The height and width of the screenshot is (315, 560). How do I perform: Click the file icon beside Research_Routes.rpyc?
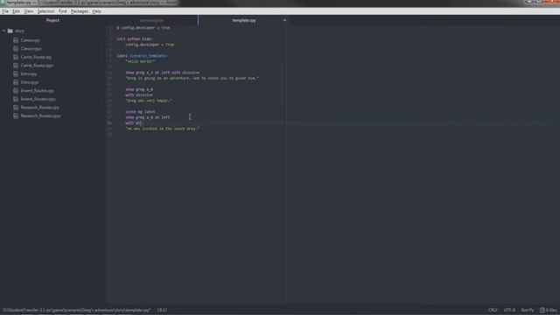(x=16, y=115)
